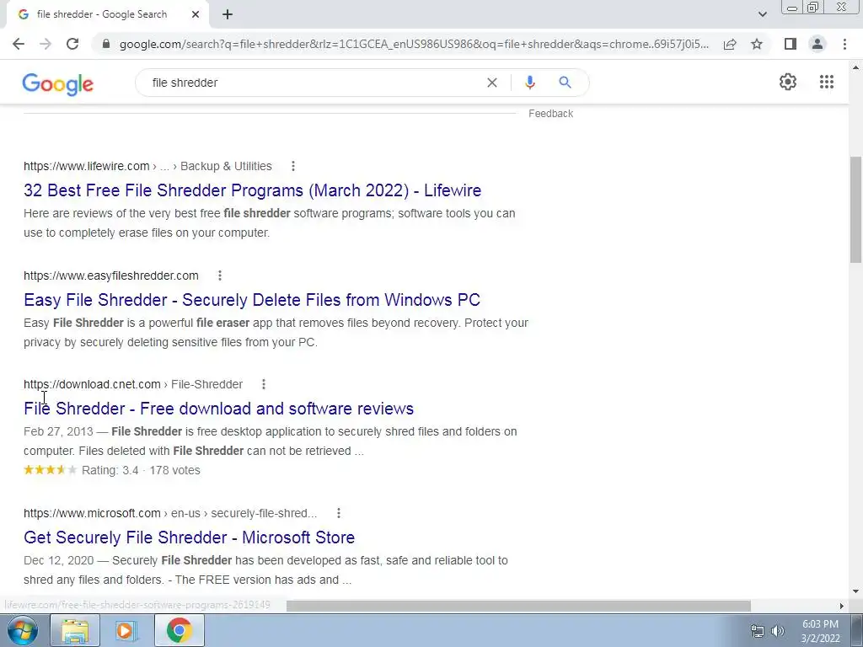Screen dimensions: 863x647
Task: Open the Easy File Shredder result link
Action: pyautogui.click(x=252, y=300)
